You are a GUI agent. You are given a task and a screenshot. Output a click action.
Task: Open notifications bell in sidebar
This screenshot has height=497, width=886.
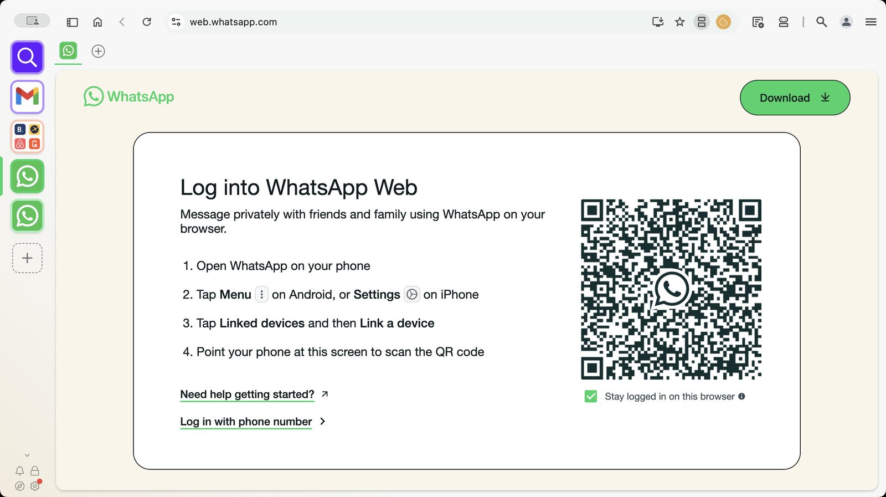[x=20, y=471]
